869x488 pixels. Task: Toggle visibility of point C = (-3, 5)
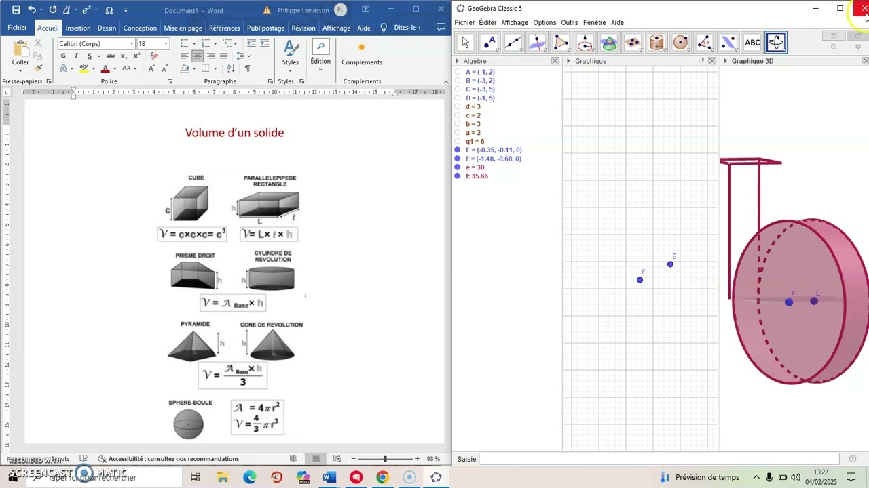tap(458, 89)
